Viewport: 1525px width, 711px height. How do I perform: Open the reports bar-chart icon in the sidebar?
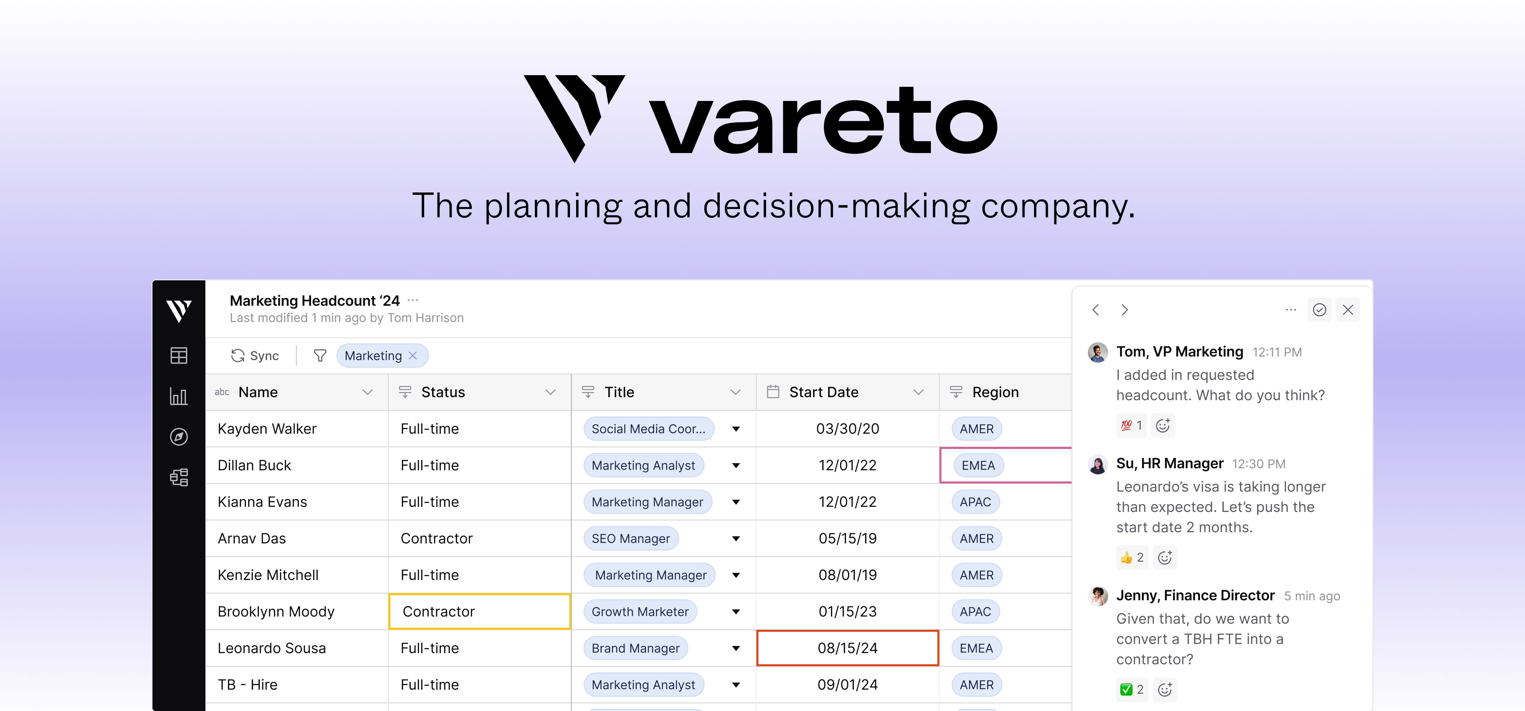179,396
